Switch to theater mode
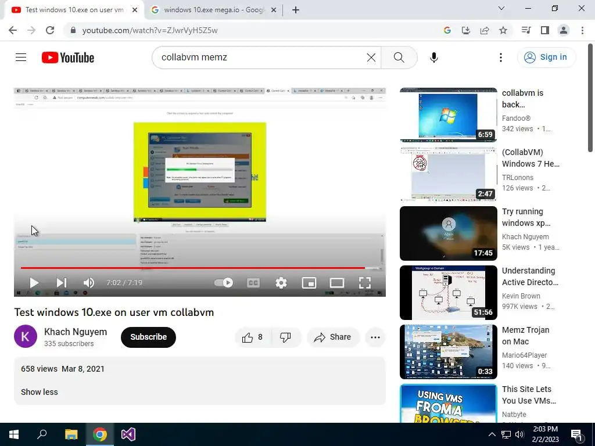This screenshot has width=595, height=446. tap(336, 283)
